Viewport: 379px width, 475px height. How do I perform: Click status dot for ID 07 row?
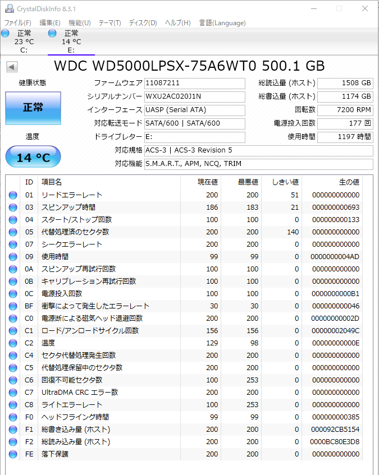[13, 245]
